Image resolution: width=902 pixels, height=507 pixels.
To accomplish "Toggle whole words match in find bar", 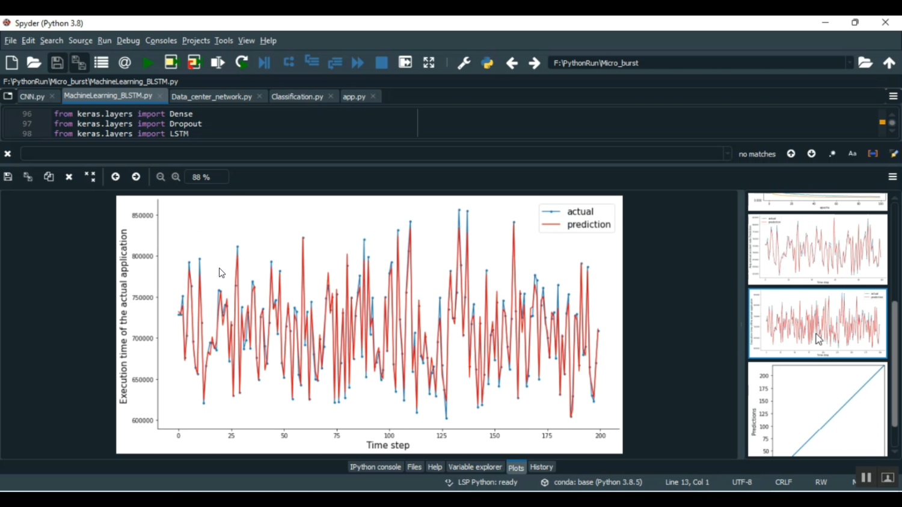I will 873,154.
